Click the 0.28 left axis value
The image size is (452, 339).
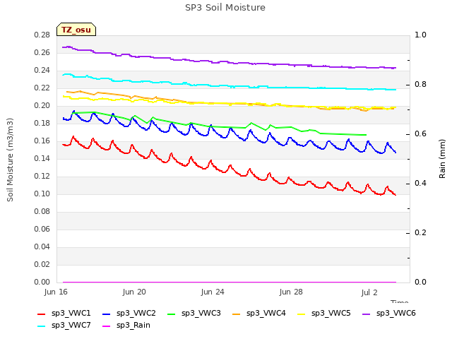coord(42,35)
